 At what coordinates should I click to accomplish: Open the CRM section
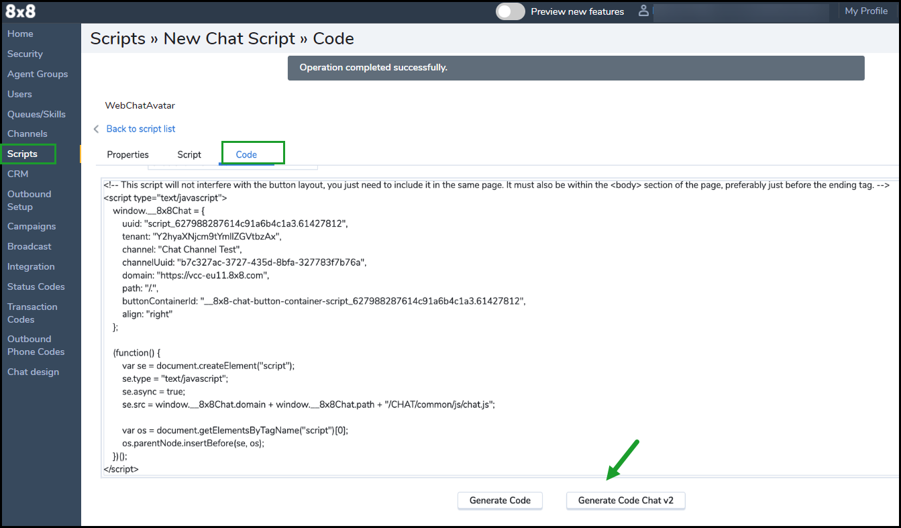(x=18, y=174)
